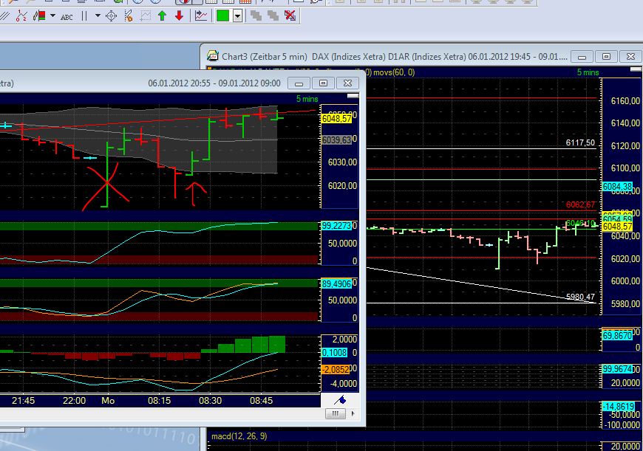Screen dimensions: 643x451
Task: Select the scissors cut tool
Action: [129, 15]
